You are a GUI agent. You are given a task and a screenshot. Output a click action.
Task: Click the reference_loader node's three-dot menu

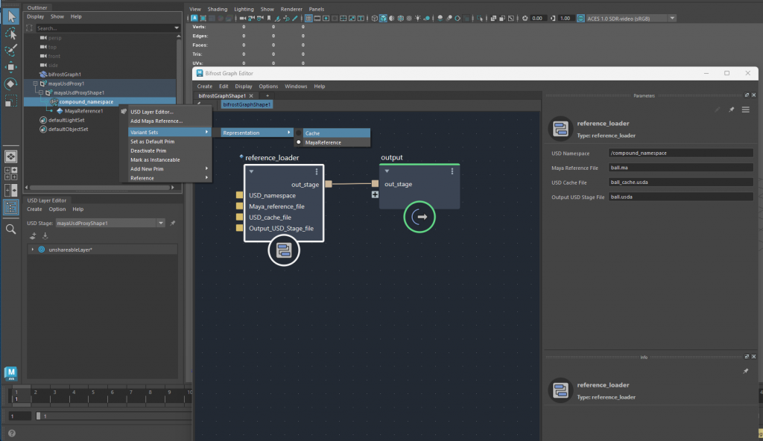pyautogui.click(x=316, y=171)
